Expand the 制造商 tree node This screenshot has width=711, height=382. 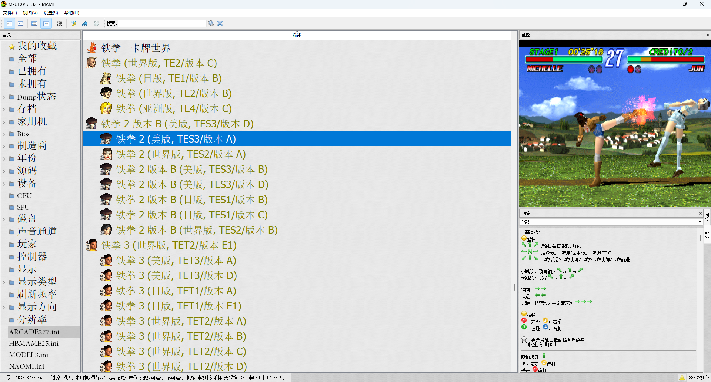(x=4, y=146)
